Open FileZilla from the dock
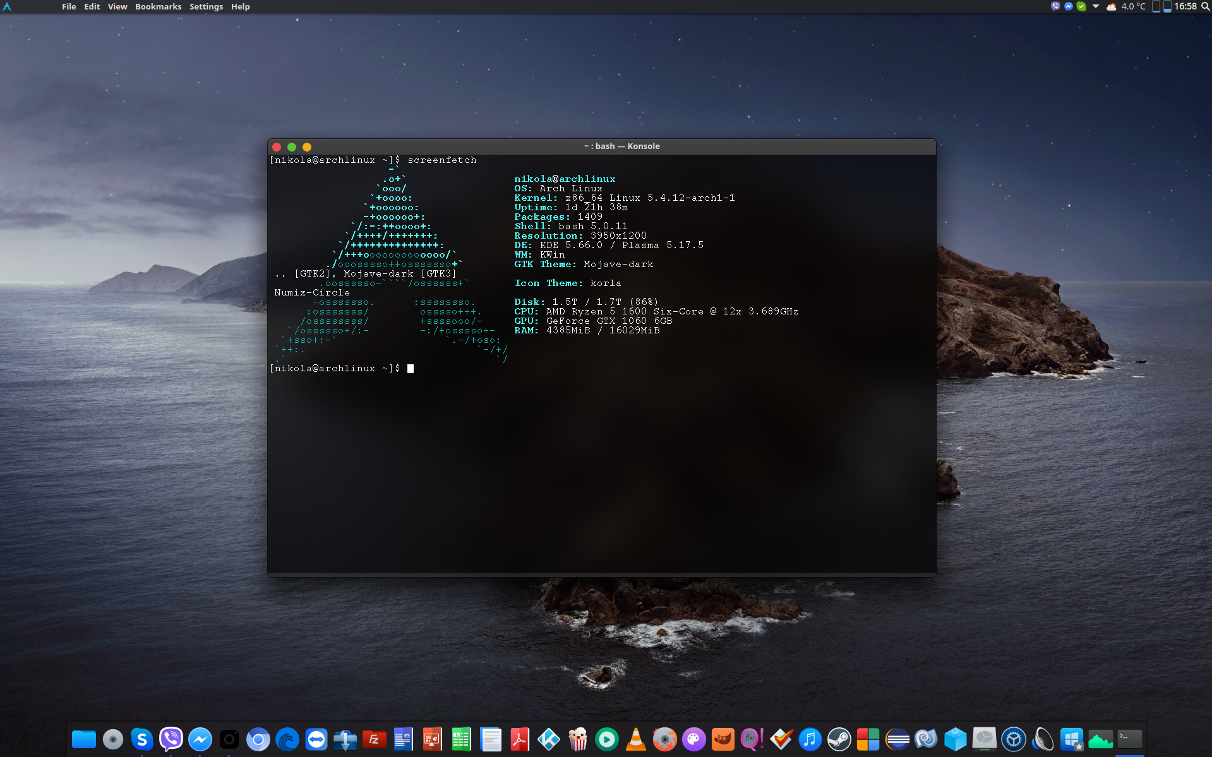This screenshot has height=757, width=1212. pyautogui.click(x=375, y=739)
